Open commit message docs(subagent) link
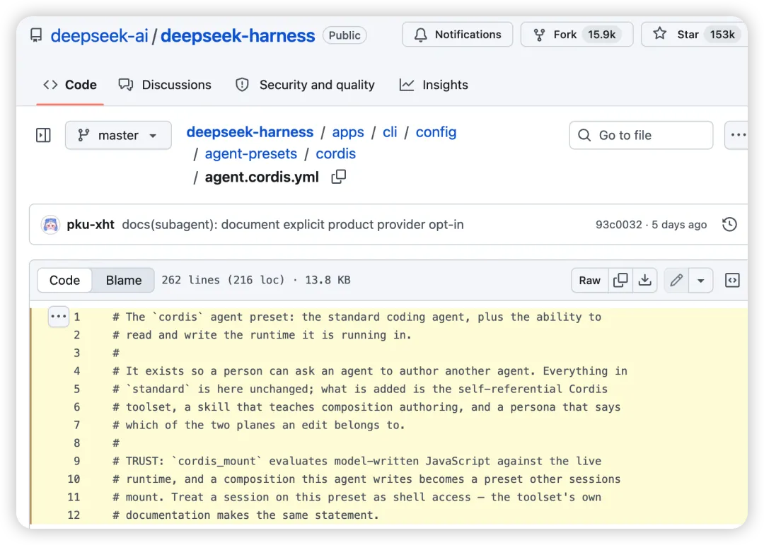Viewport: 764px width, 545px height. point(293,225)
